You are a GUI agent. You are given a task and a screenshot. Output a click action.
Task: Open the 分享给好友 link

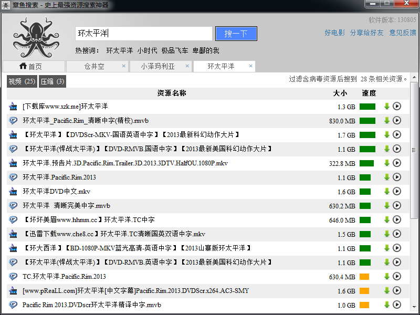tap(366, 33)
